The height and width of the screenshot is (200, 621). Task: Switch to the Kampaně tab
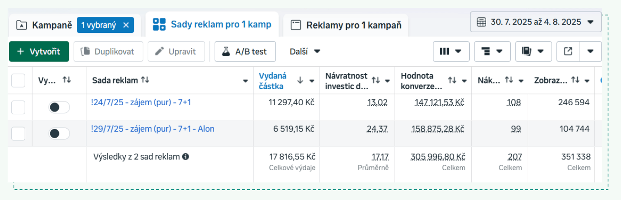click(44, 25)
